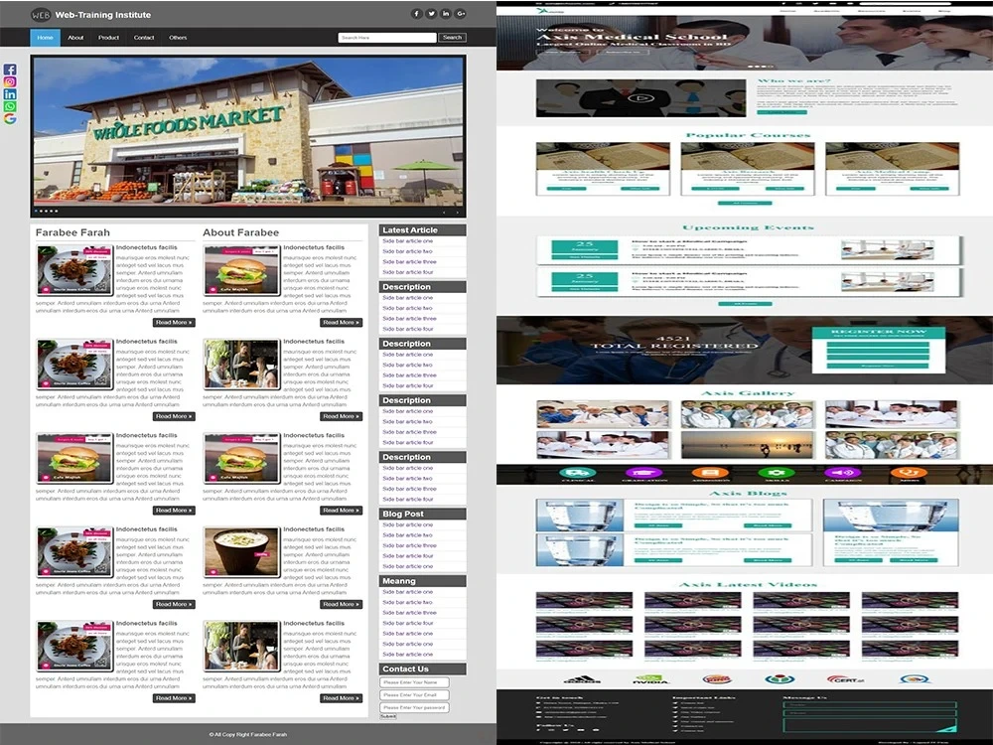Click the Google+ icon in the header
Image resolution: width=993 pixels, height=745 pixels.
460,14
